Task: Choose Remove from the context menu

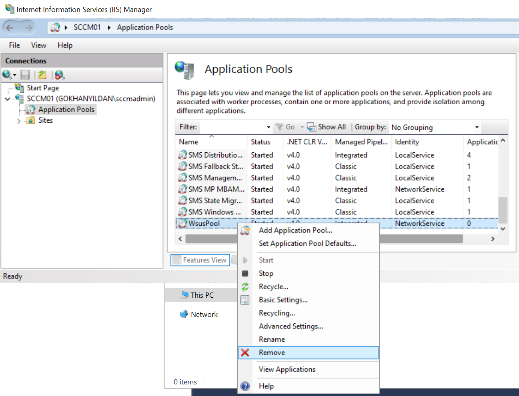Action: pyautogui.click(x=309, y=352)
